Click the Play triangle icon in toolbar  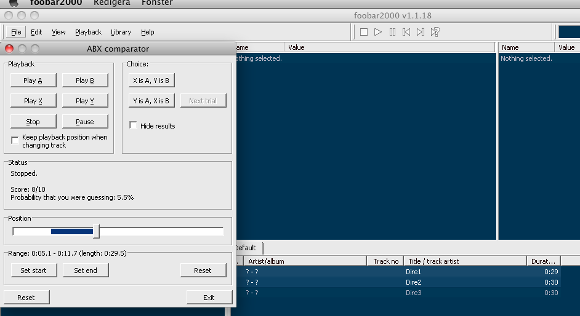[x=377, y=32]
